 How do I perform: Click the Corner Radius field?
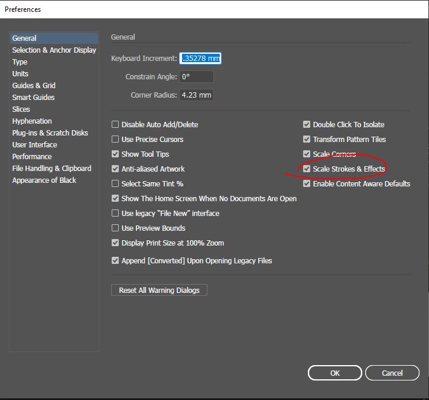pos(196,95)
